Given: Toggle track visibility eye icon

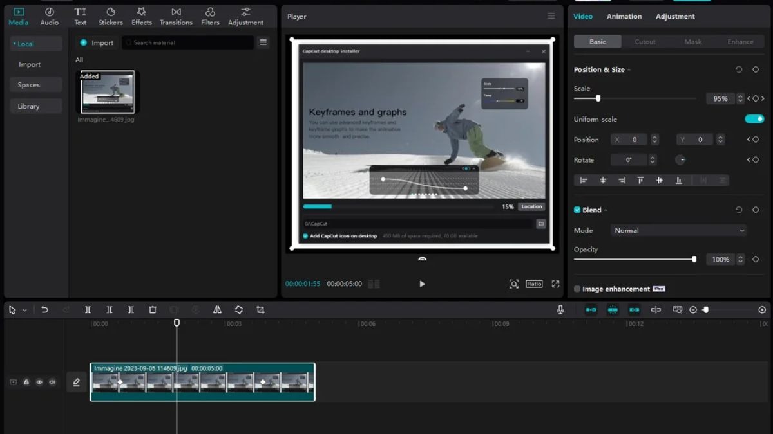Looking at the screenshot, I should point(39,382).
